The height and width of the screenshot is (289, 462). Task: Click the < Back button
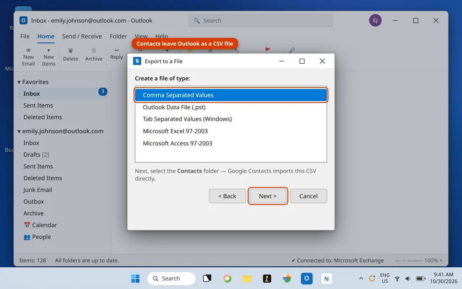tap(227, 196)
